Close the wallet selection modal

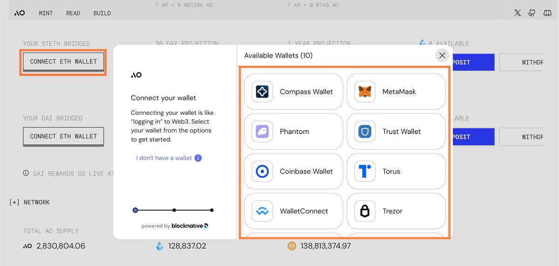442,55
